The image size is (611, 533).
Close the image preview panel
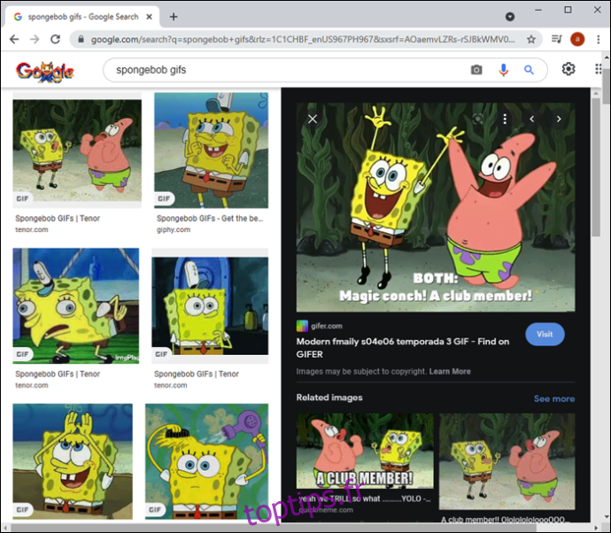[x=313, y=119]
